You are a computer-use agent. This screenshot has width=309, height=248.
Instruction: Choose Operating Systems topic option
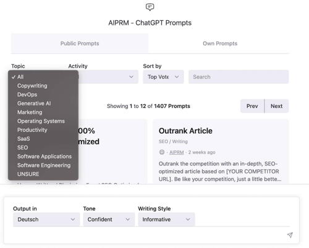(x=43, y=121)
